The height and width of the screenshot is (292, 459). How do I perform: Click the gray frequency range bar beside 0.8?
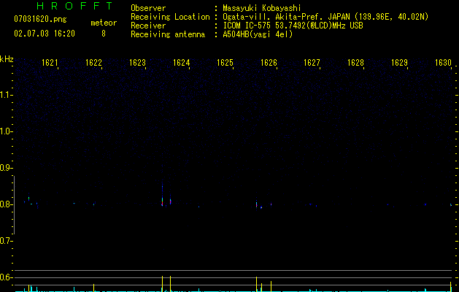[14, 205]
